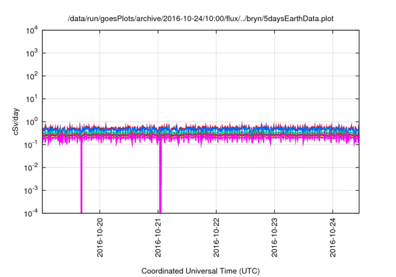Click the cSv/day y-axis label
396x277 pixels.
[16, 122]
